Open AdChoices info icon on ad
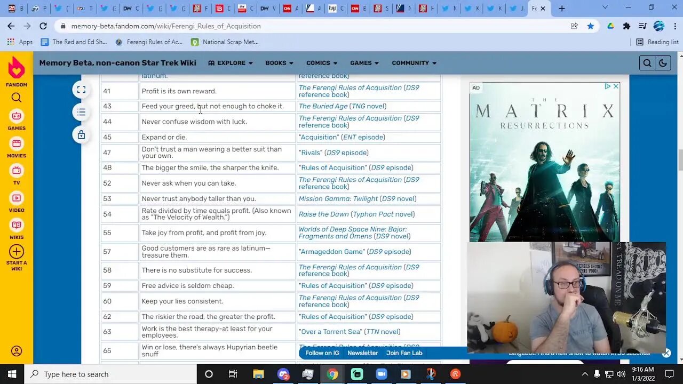This screenshot has height=384, width=683. 607,86
